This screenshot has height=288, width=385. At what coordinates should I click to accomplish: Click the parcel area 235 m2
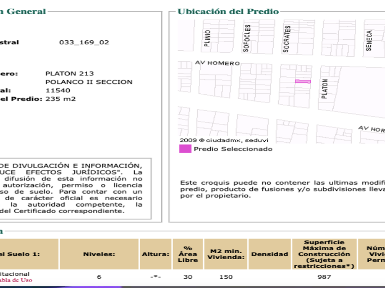pyautogui.click(x=60, y=99)
